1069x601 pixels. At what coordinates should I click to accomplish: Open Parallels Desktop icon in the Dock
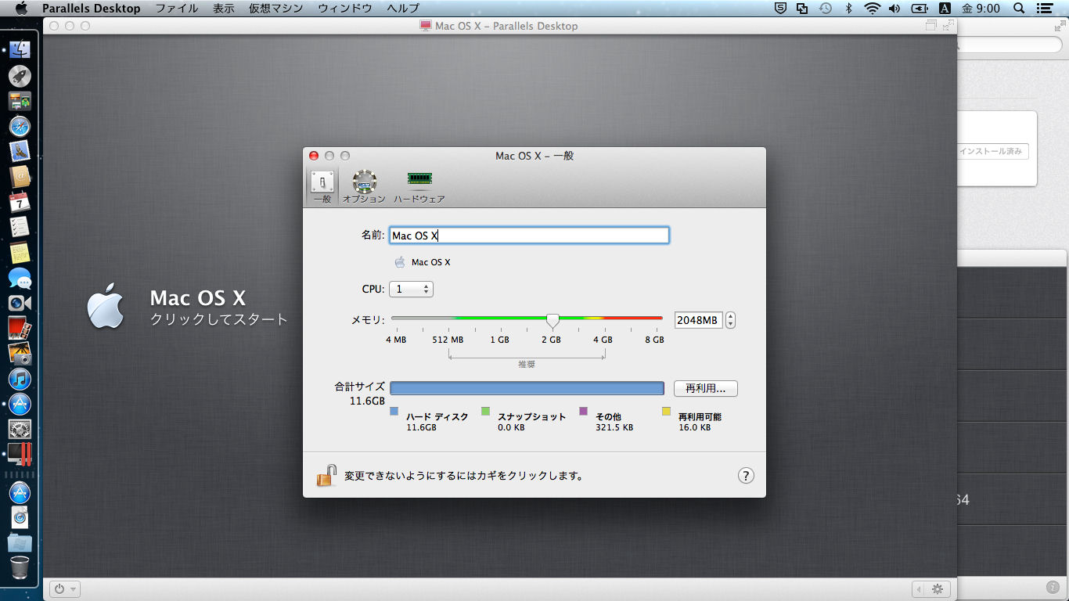[20, 455]
